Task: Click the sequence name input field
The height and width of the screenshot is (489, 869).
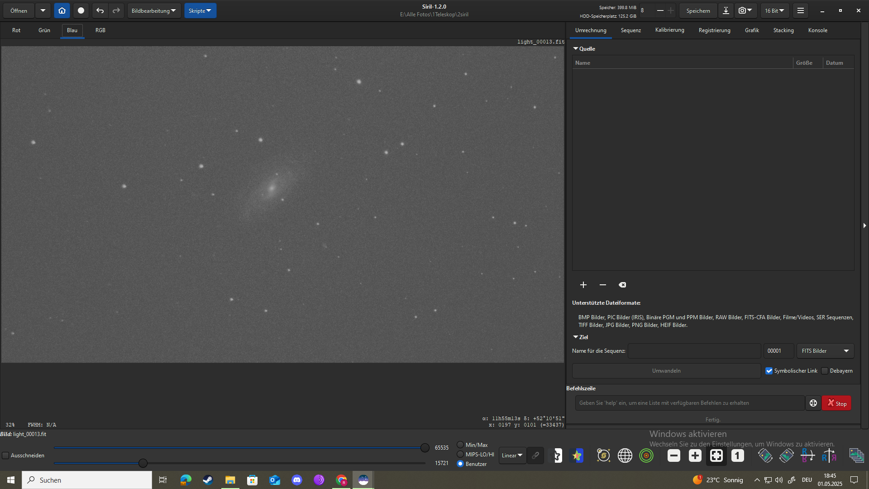Action: tap(694, 351)
